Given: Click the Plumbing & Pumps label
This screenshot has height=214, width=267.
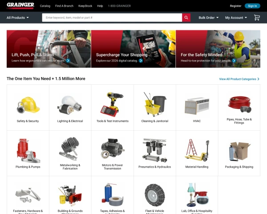Looking at the screenshot, I should (x=28, y=167).
